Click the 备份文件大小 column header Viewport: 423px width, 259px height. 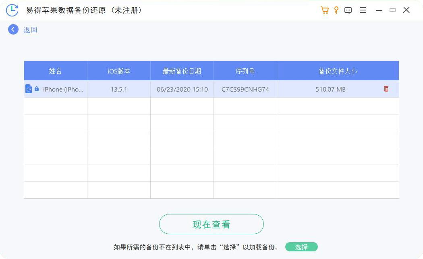(x=338, y=71)
